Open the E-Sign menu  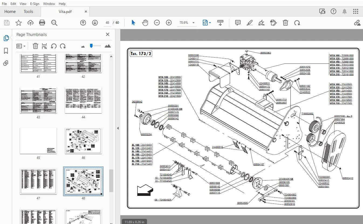coord(35,4)
